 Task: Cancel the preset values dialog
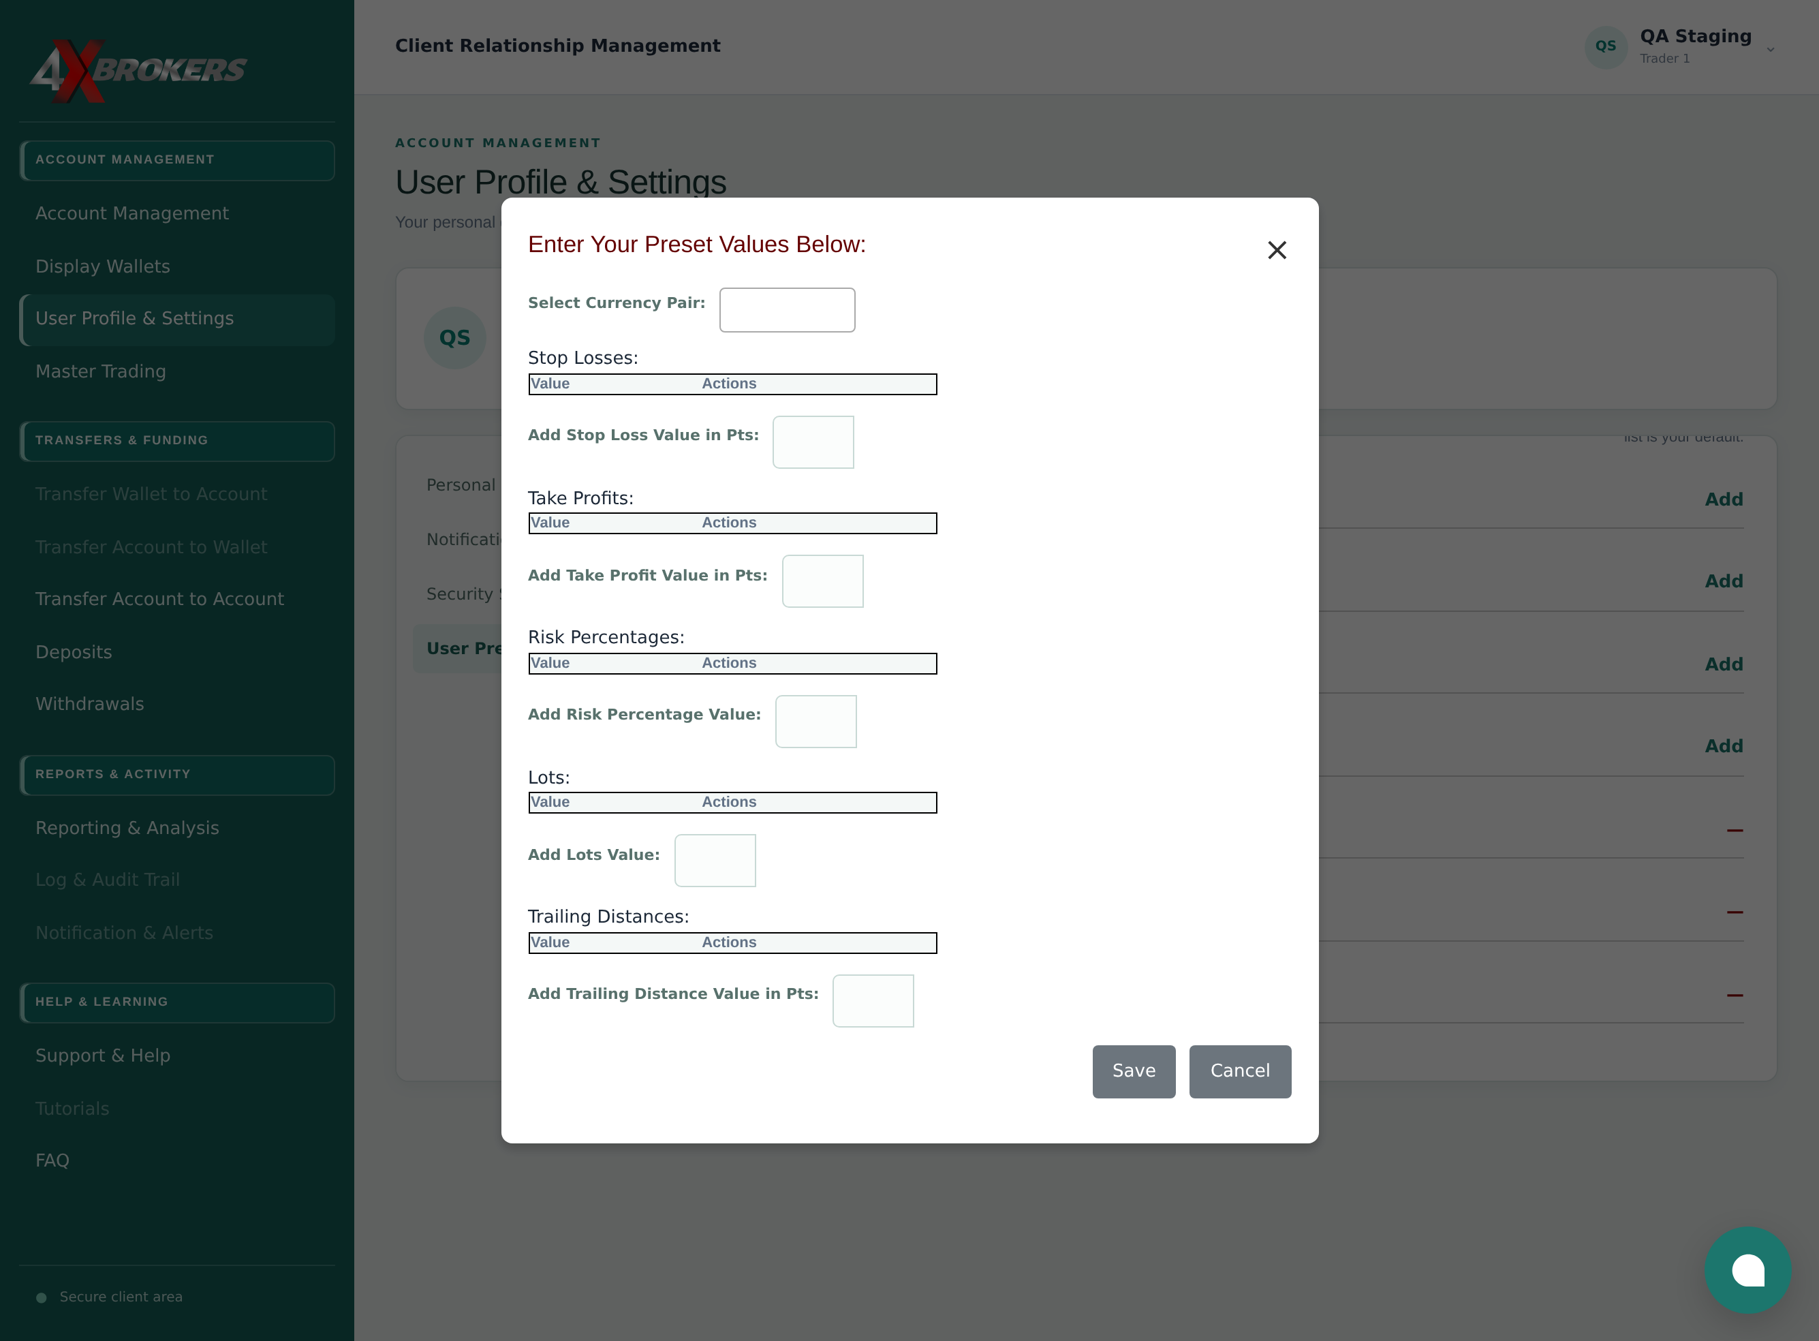[x=1239, y=1071]
